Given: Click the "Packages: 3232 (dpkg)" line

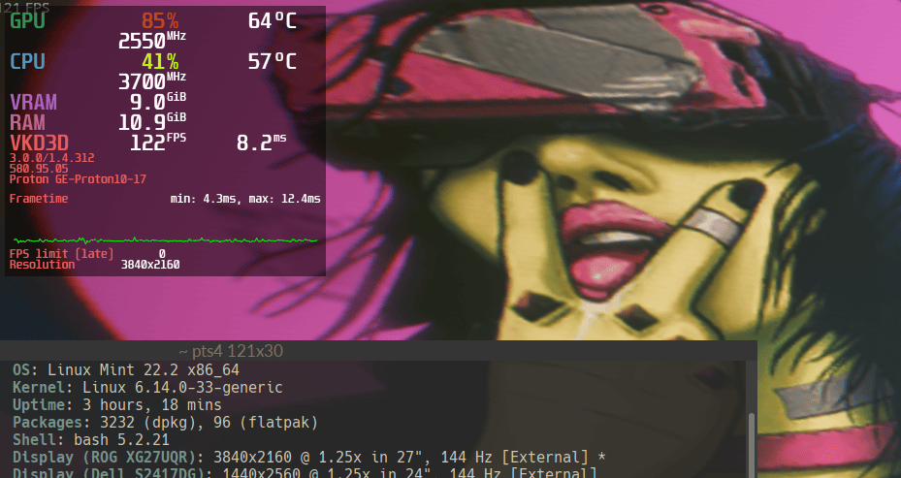Looking at the screenshot, I should pyautogui.click(x=166, y=423).
